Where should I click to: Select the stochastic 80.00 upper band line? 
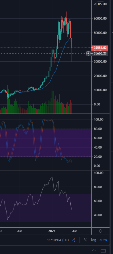click(x=46, y=129)
